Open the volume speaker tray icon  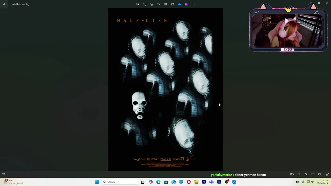pos(313,182)
